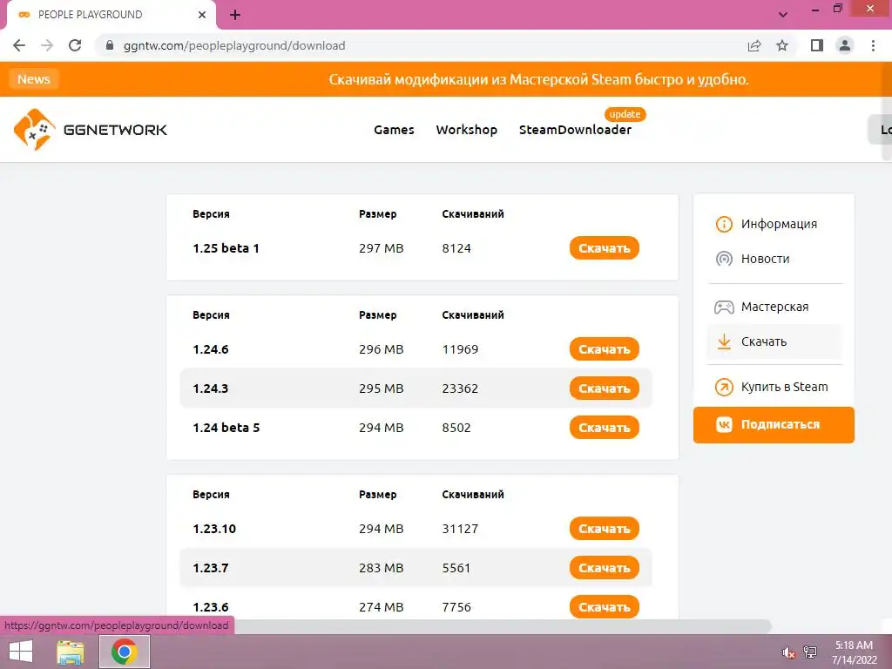
Task: Click the GGNetwork logo
Action: pyautogui.click(x=91, y=130)
